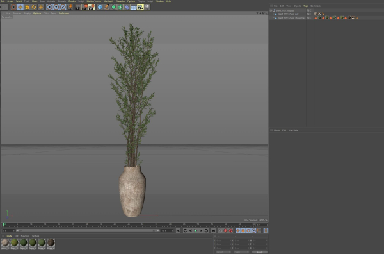The width and height of the screenshot is (384, 254).
Task: Open the main Render menu
Action: coord(72,1)
